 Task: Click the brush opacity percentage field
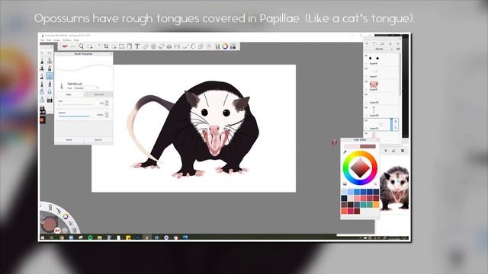point(99,115)
